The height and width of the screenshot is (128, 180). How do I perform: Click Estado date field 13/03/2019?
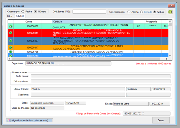(x=160, y=104)
